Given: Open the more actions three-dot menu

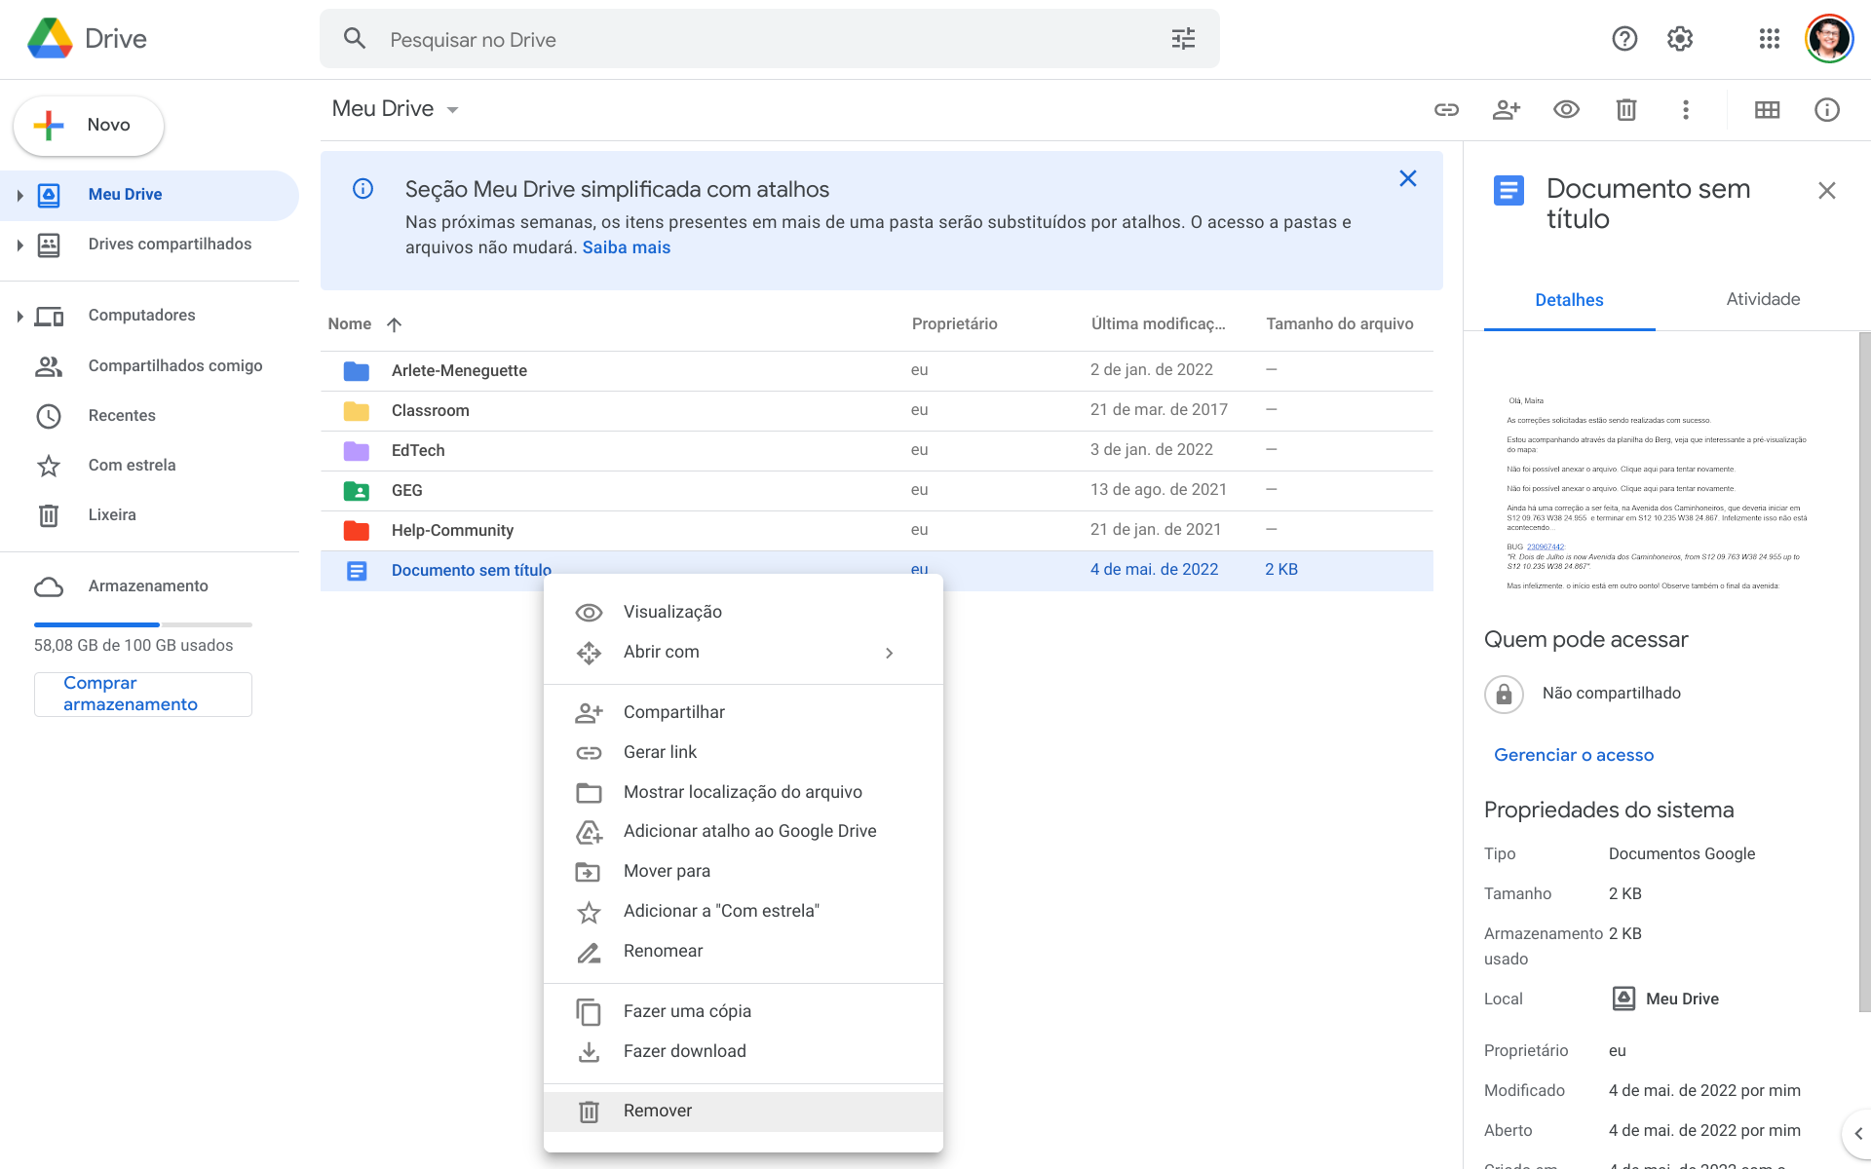Looking at the screenshot, I should point(1686,109).
